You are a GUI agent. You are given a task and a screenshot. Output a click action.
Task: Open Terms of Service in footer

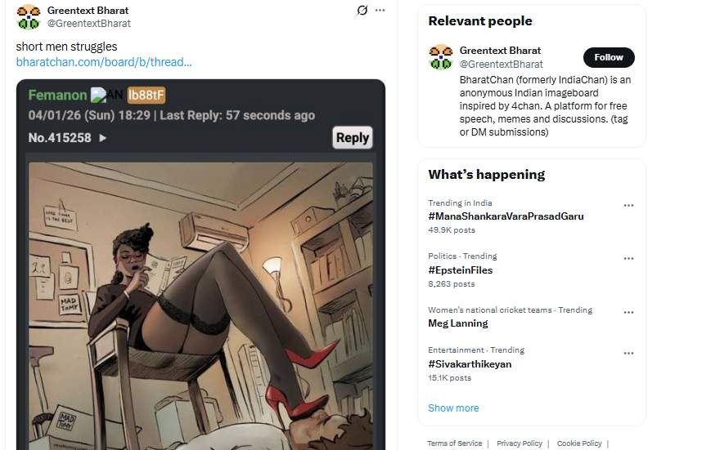[x=454, y=443]
